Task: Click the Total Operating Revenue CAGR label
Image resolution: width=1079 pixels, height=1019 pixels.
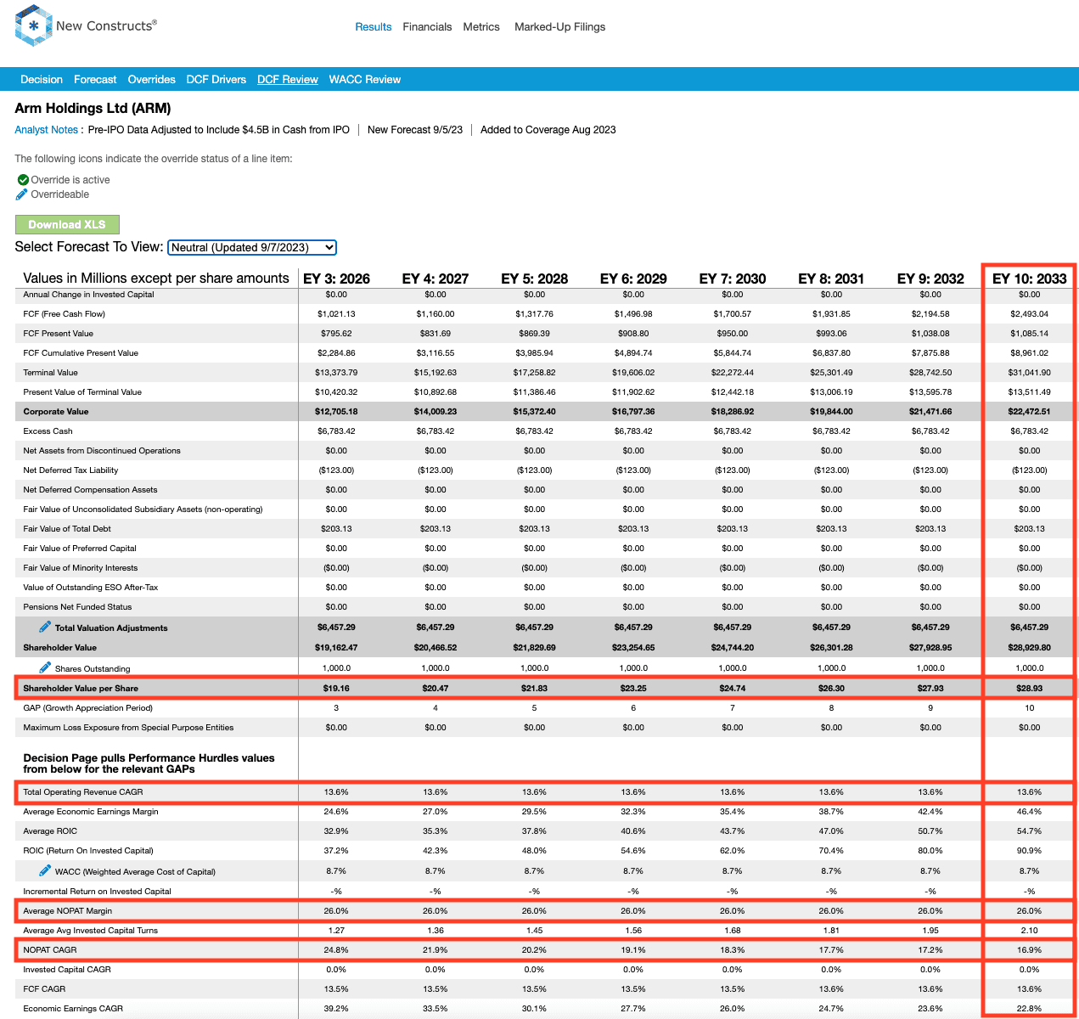Action: pyautogui.click(x=83, y=792)
